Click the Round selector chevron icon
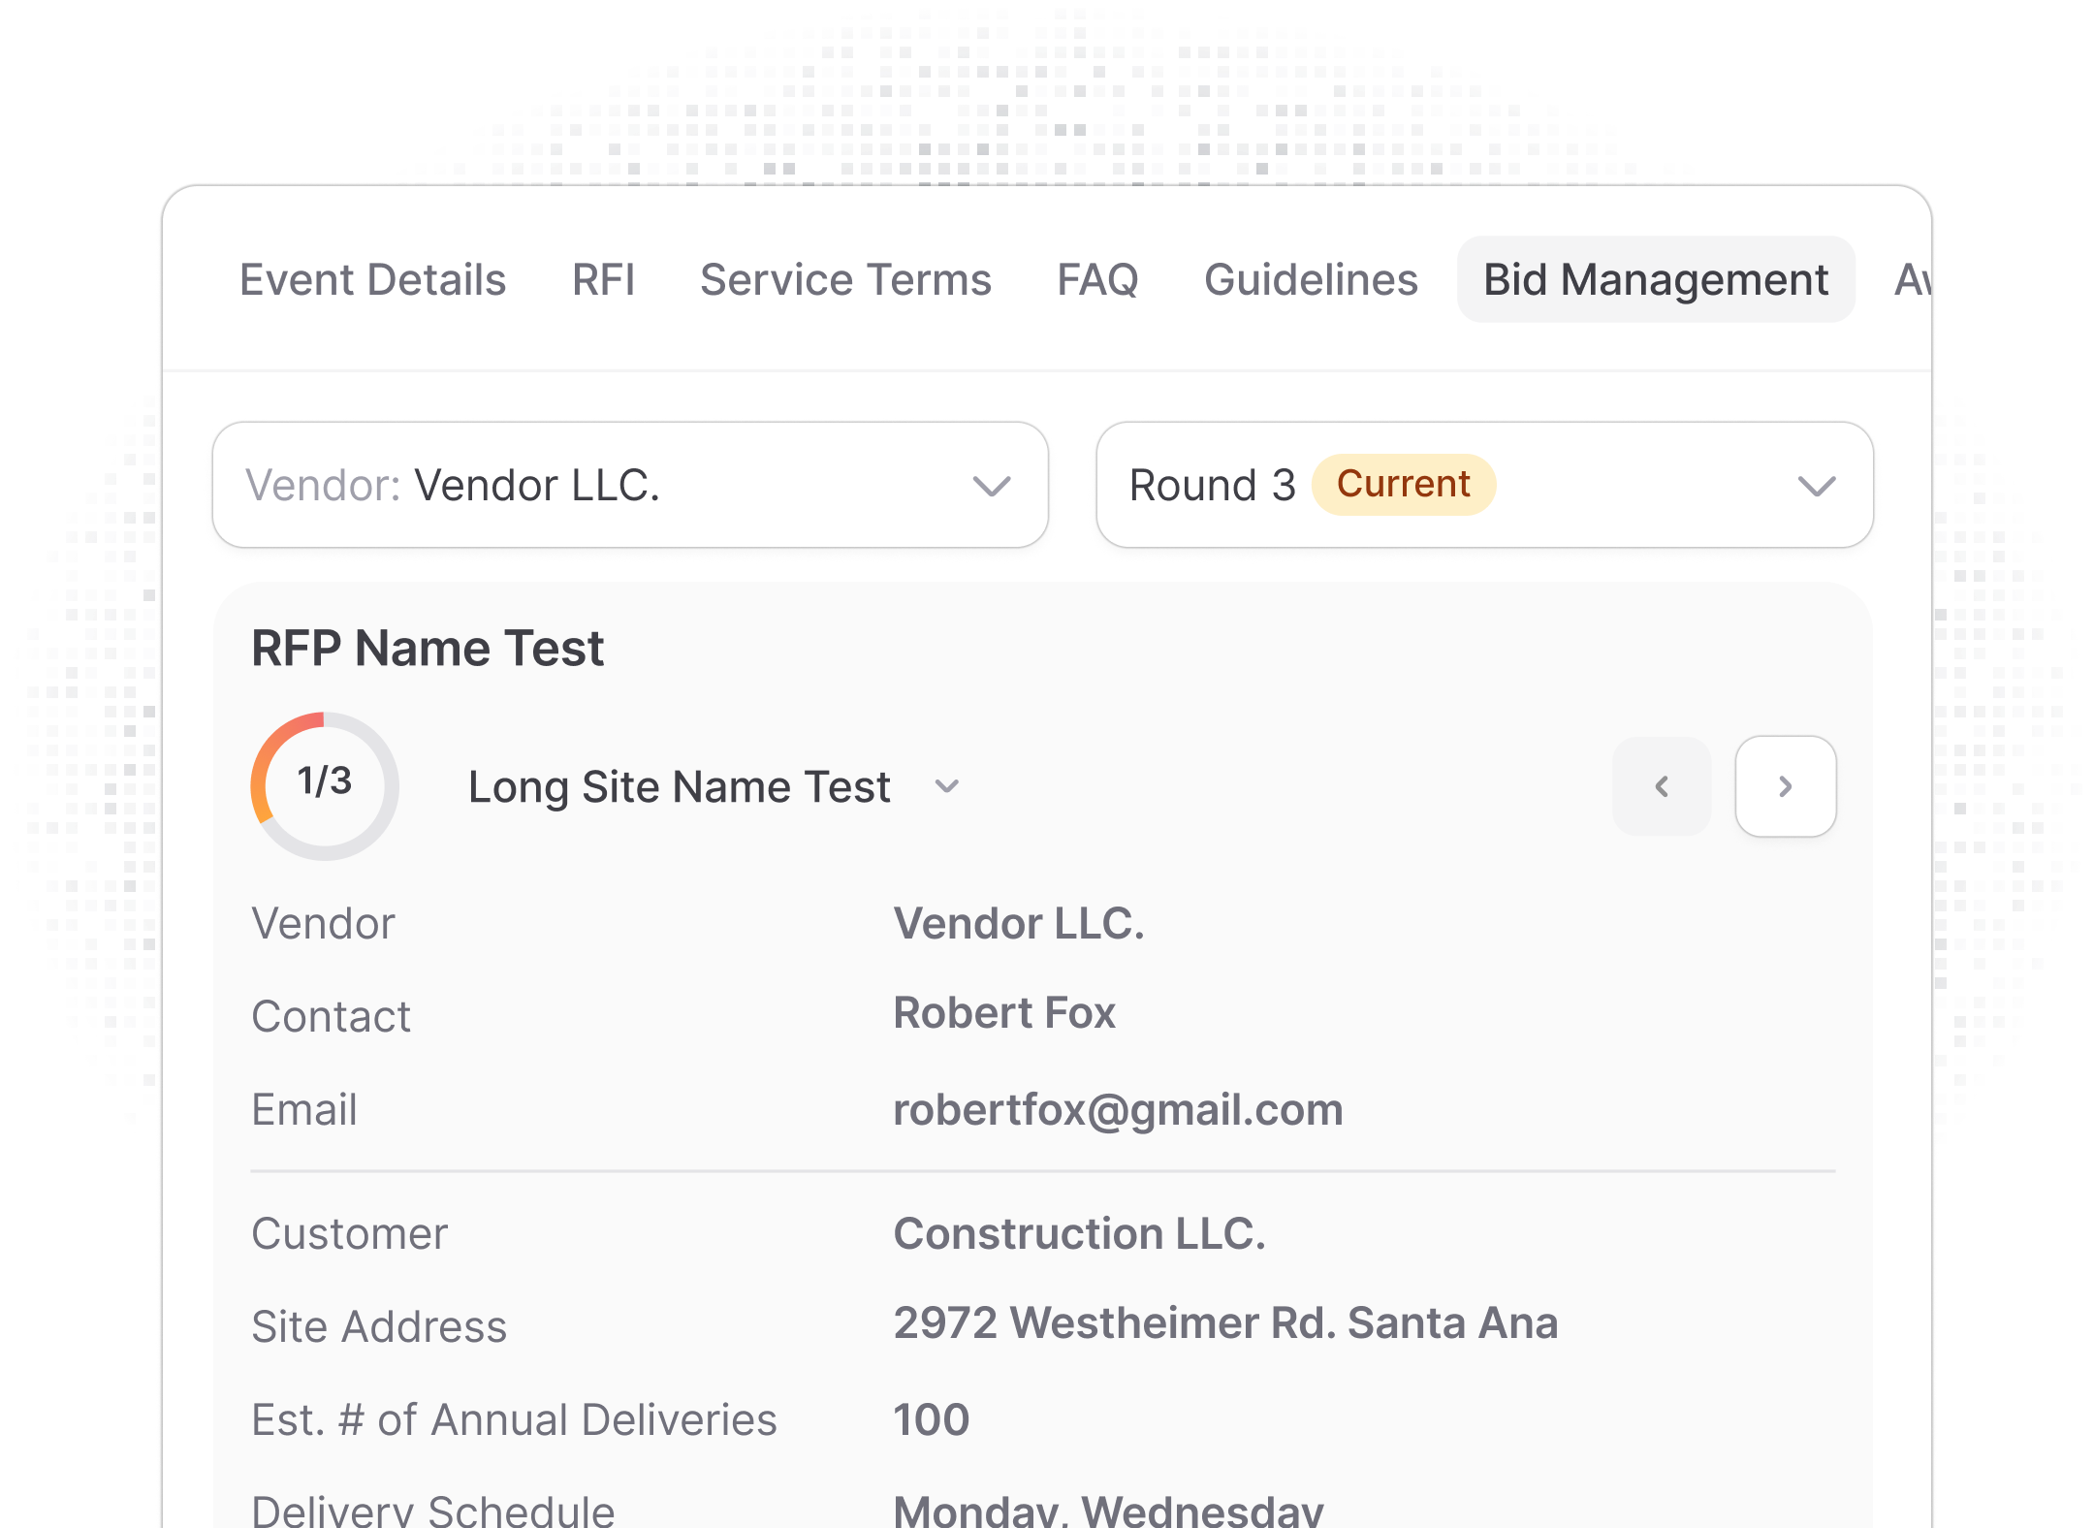This screenshot has height=1528, width=2094. (1816, 486)
